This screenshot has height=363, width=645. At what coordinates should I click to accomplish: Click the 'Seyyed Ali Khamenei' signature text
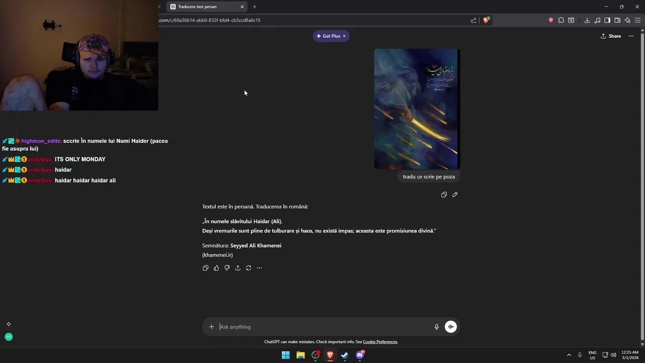[255, 246]
